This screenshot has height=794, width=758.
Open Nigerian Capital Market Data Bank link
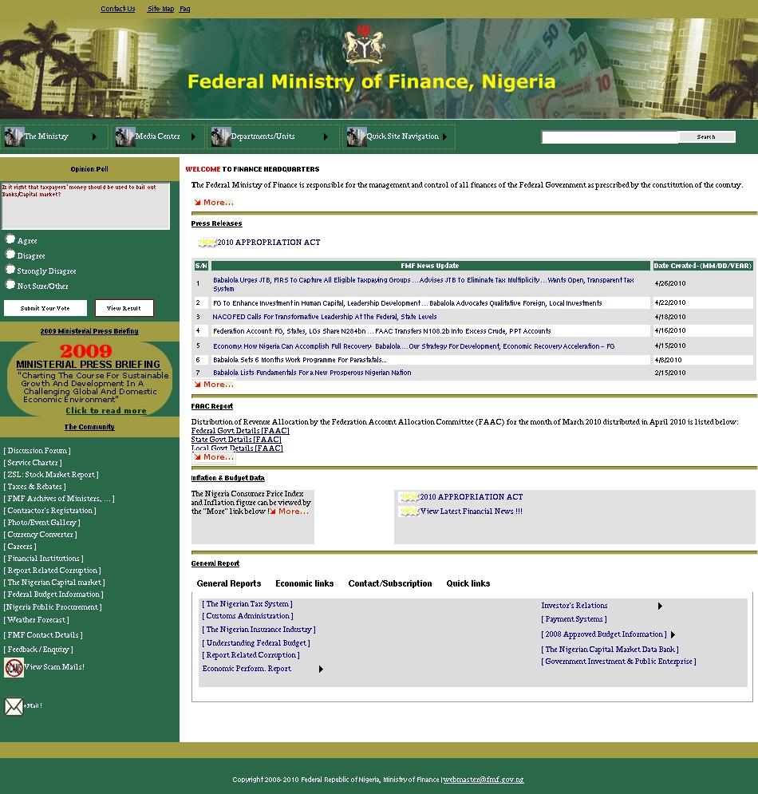pyautogui.click(x=610, y=650)
